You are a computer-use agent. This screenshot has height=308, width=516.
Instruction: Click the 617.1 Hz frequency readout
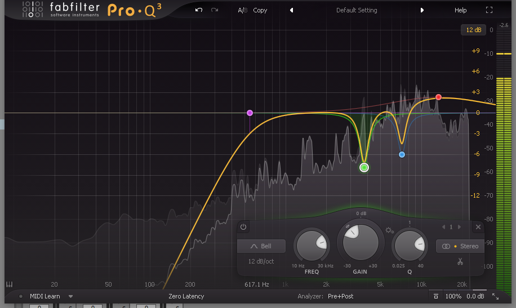point(257,284)
